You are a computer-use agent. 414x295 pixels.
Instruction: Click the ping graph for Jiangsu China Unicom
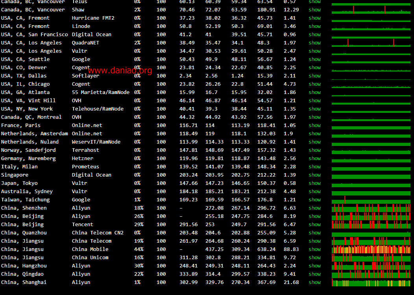click(x=371, y=258)
